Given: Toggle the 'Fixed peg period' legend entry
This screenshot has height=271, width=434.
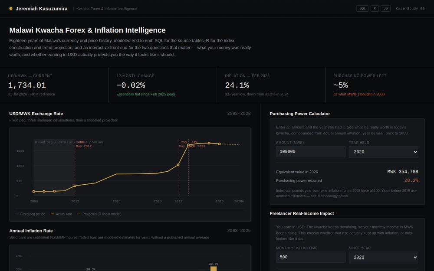Looking at the screenshot, I should click(x=30, y=214).
